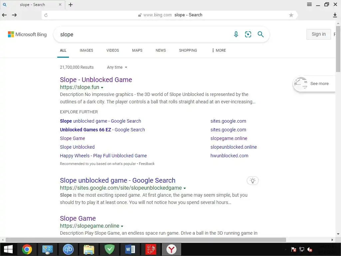The width and height of the screenshot is (341, 256).
Task: Open hwunblocked.com link
Action: point(229,156)
